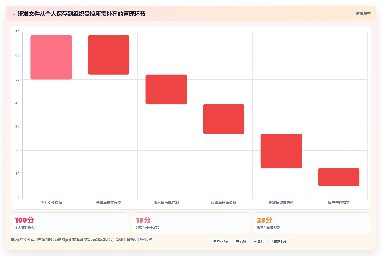This screenshot has height=256, width=382.
Task: Click the 表格 tag chip
Action: tap(241, 241)
